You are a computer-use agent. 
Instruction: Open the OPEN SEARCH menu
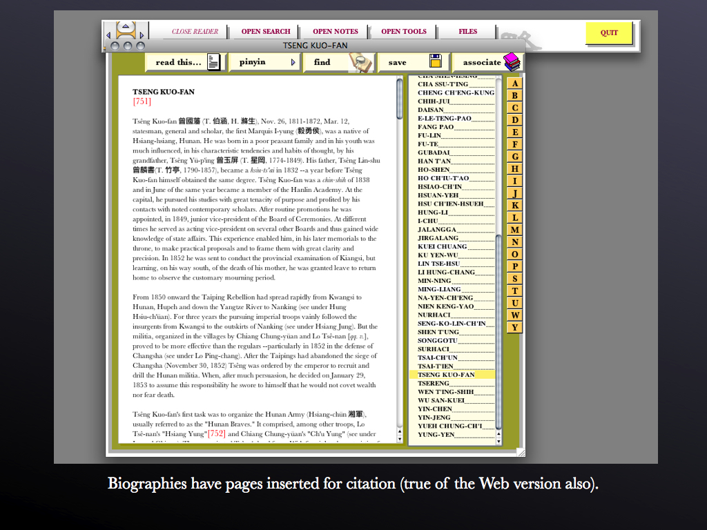(x=266, y=32)
